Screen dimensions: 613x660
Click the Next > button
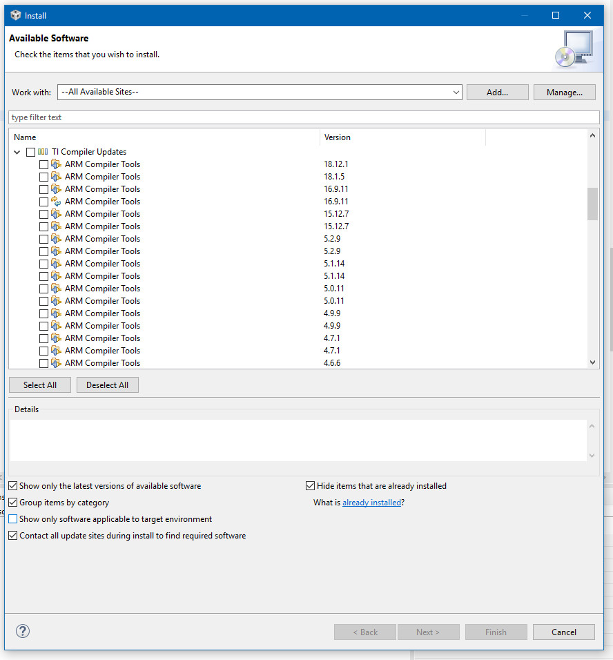tap(428, 632)
